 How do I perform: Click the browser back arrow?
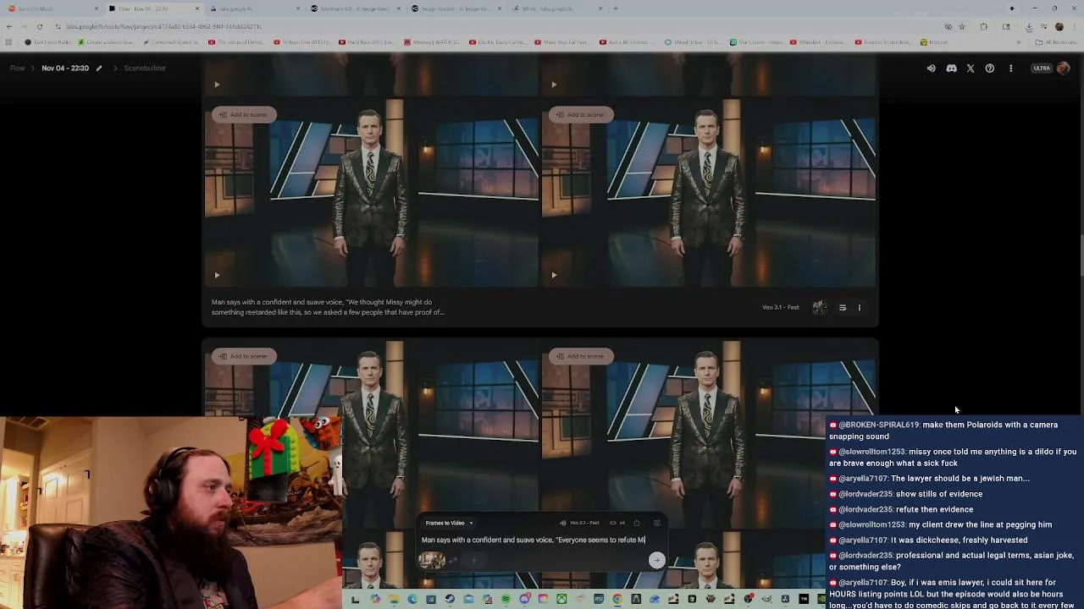[9, 26]
